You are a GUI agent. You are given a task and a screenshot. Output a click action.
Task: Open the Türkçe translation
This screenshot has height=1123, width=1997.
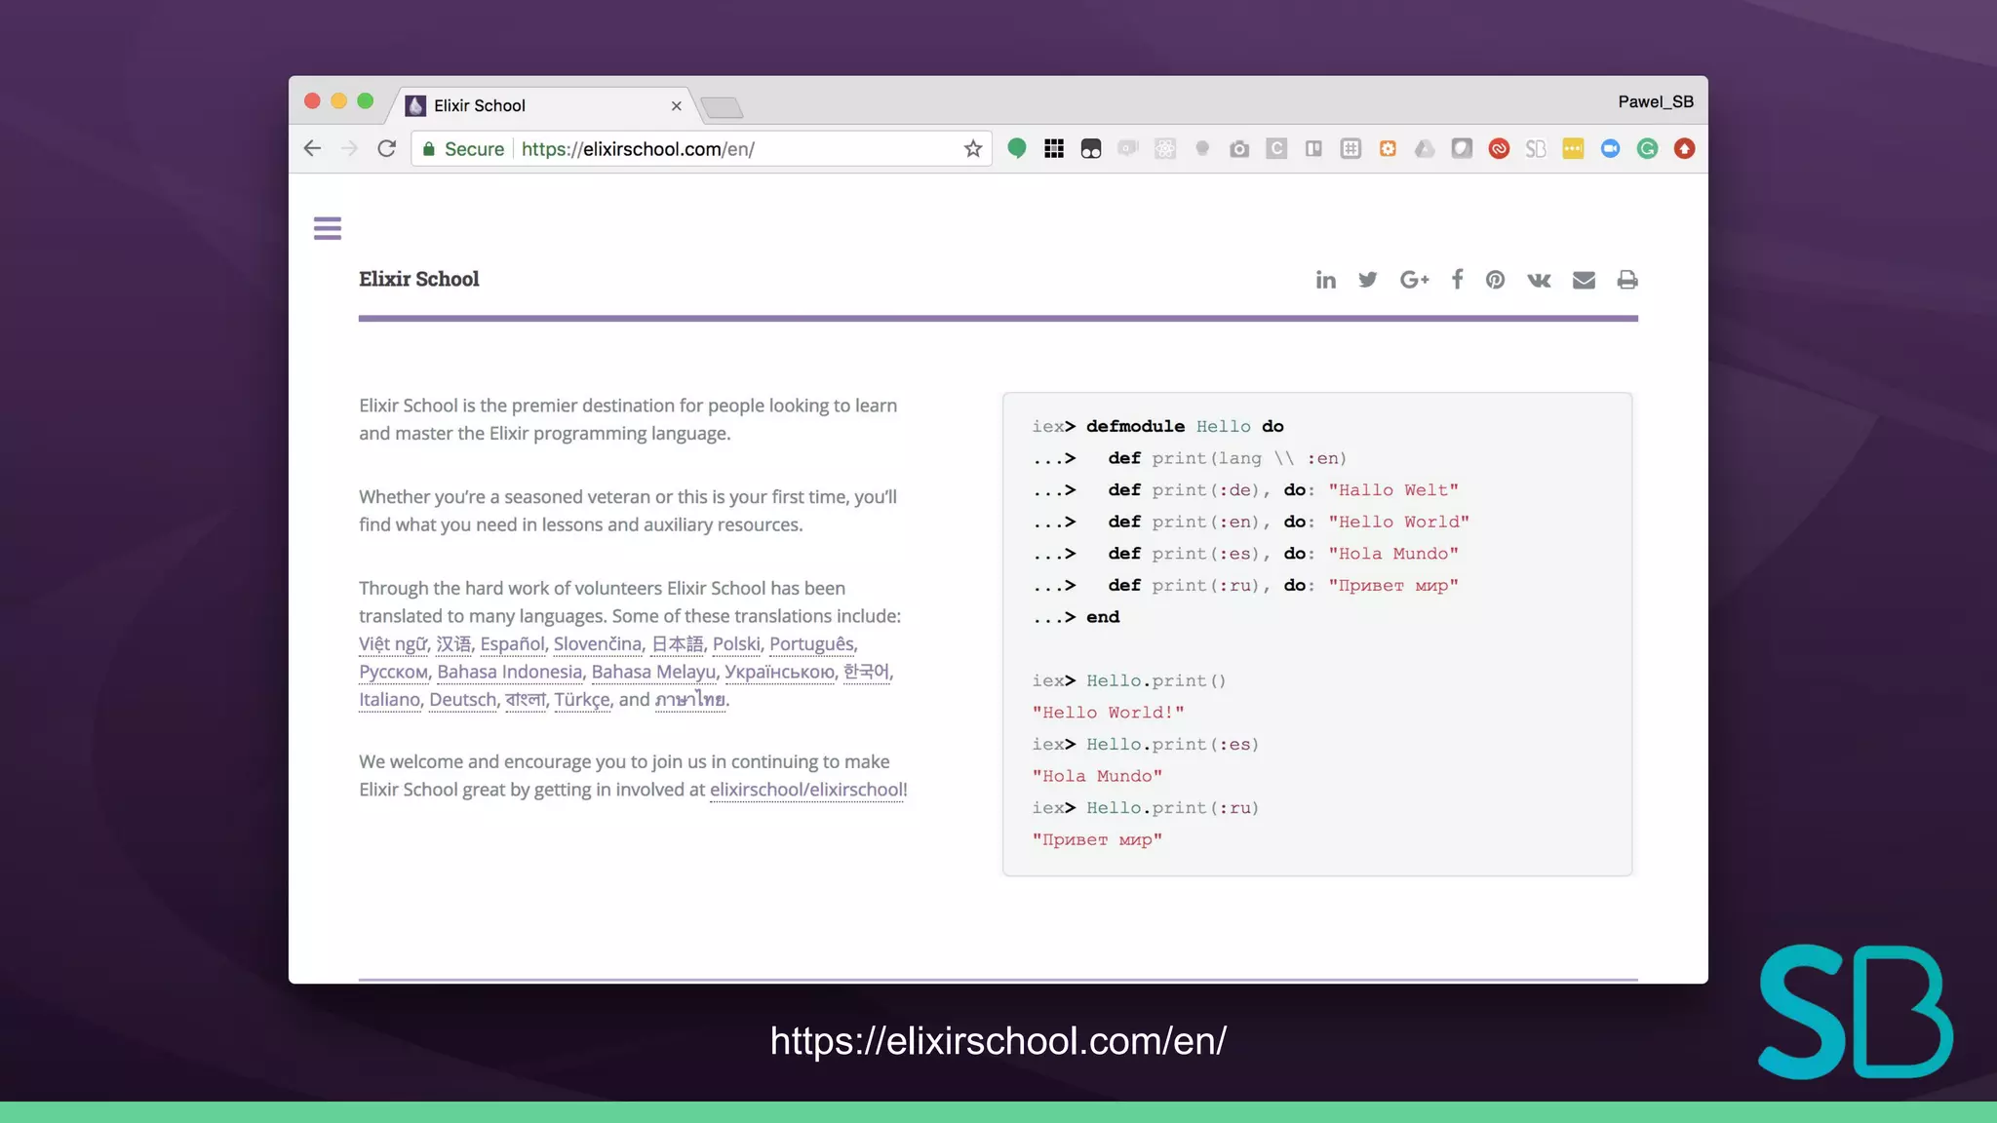point(582,699)
